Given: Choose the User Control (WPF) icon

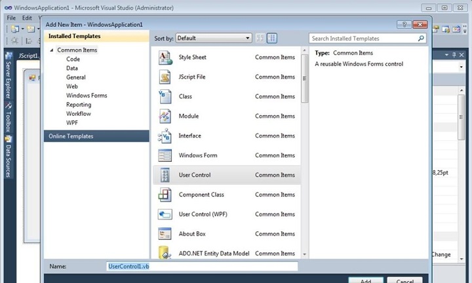Looking at the screenshot, I should [165, 214].
